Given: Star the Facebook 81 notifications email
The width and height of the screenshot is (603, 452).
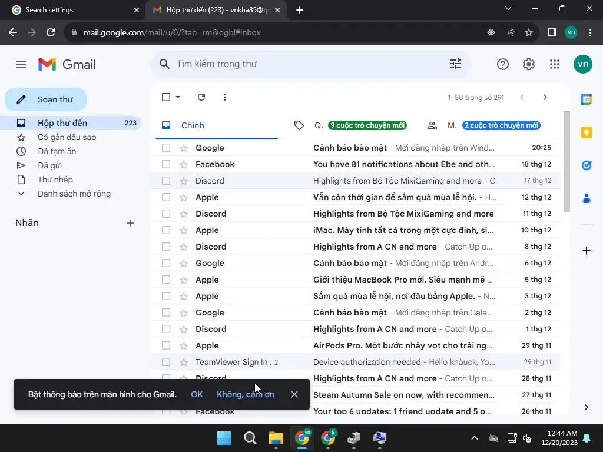Looking at the screenshot, I should 184,165.
